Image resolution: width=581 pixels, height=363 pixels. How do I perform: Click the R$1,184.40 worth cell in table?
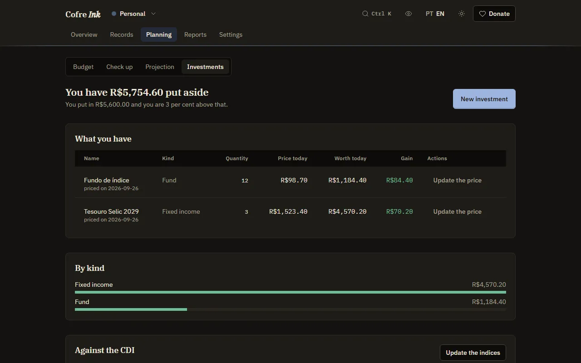pos(347,180)
